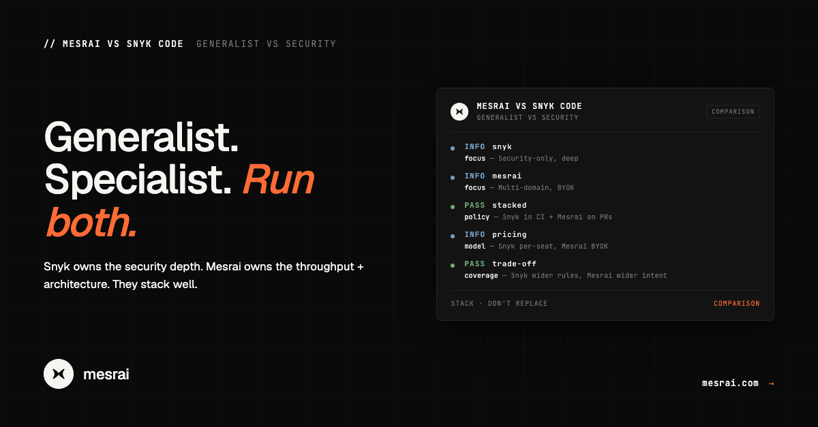Click the paragraph 'Snyk owns the security depth'
Viewport: 818px width, 427px height.
pyautogui.click(x=204, y=275)
